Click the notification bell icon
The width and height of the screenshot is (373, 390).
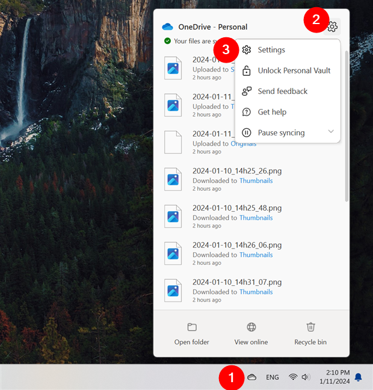click(358, 377)
